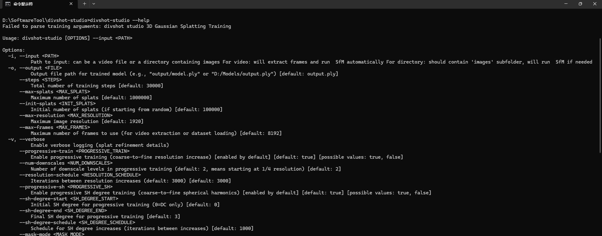Open the new tab dropdown chevron

pyautogui.click(x=94, y=4)
